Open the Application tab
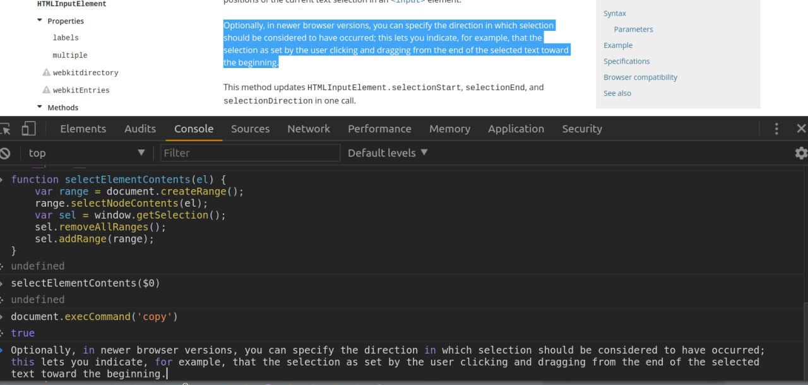Viewport: 808px width, 385px height. [x=516, y=129]
